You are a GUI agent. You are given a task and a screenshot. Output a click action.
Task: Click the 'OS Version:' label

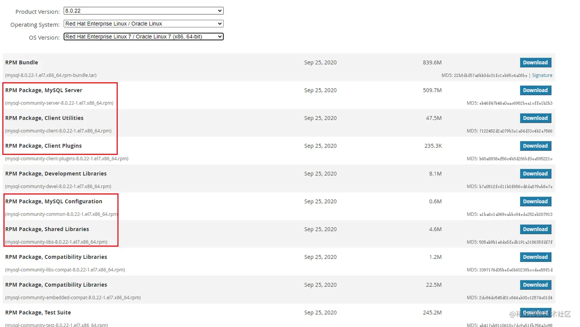coord(44,38)
